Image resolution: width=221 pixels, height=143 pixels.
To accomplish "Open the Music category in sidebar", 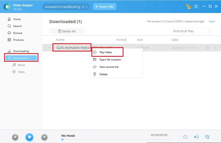I will click(22, 65).
